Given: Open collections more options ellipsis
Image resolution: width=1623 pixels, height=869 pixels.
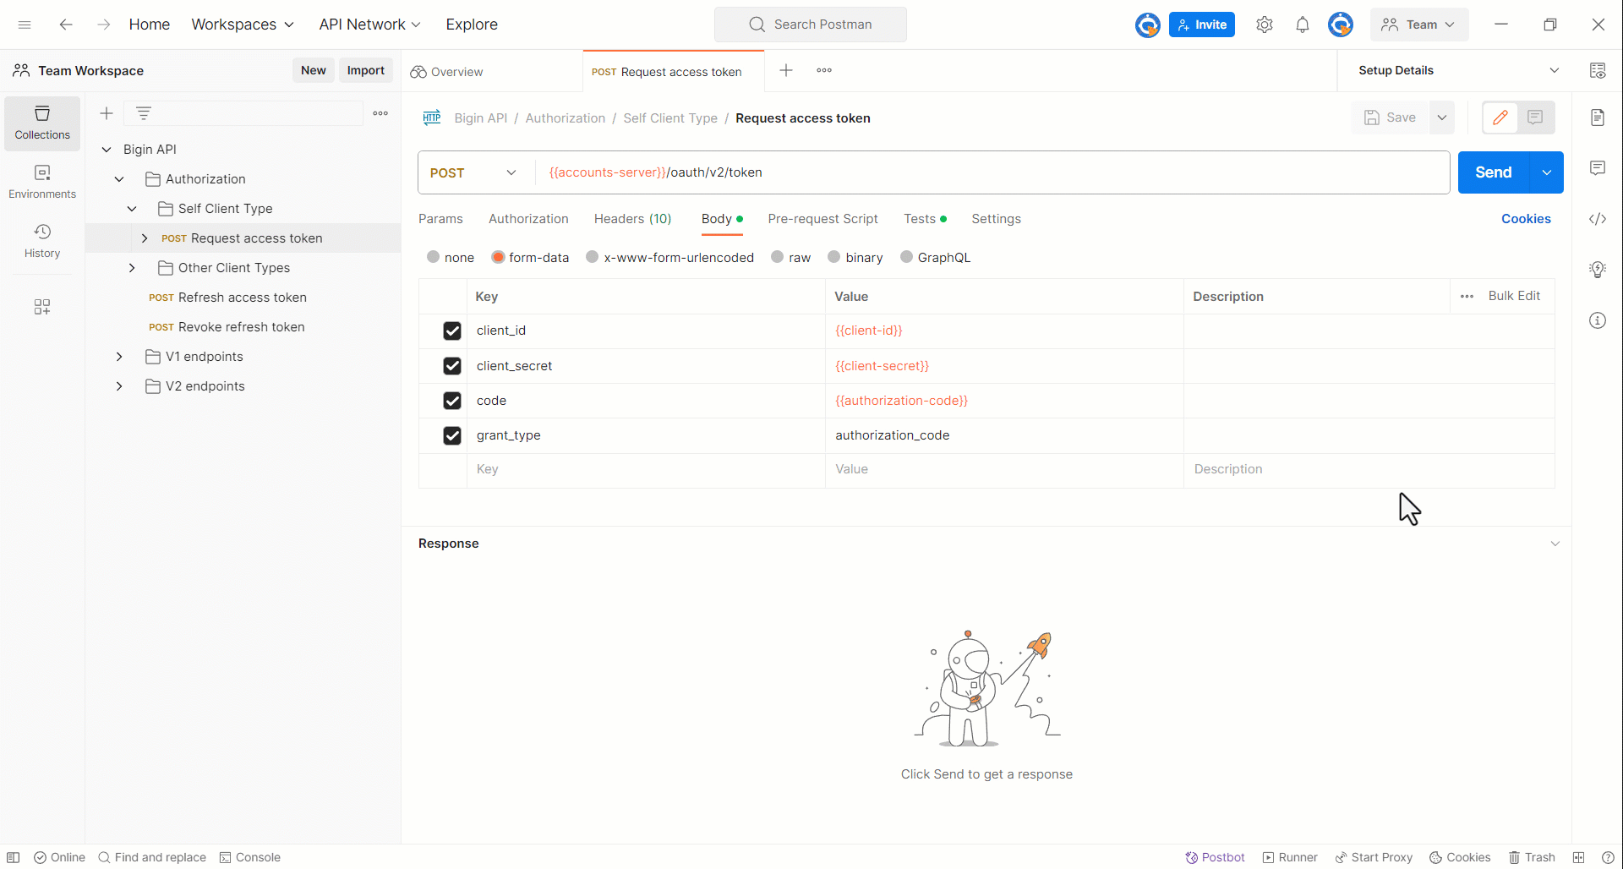Looking at the screenshot, I should (380, 113).
